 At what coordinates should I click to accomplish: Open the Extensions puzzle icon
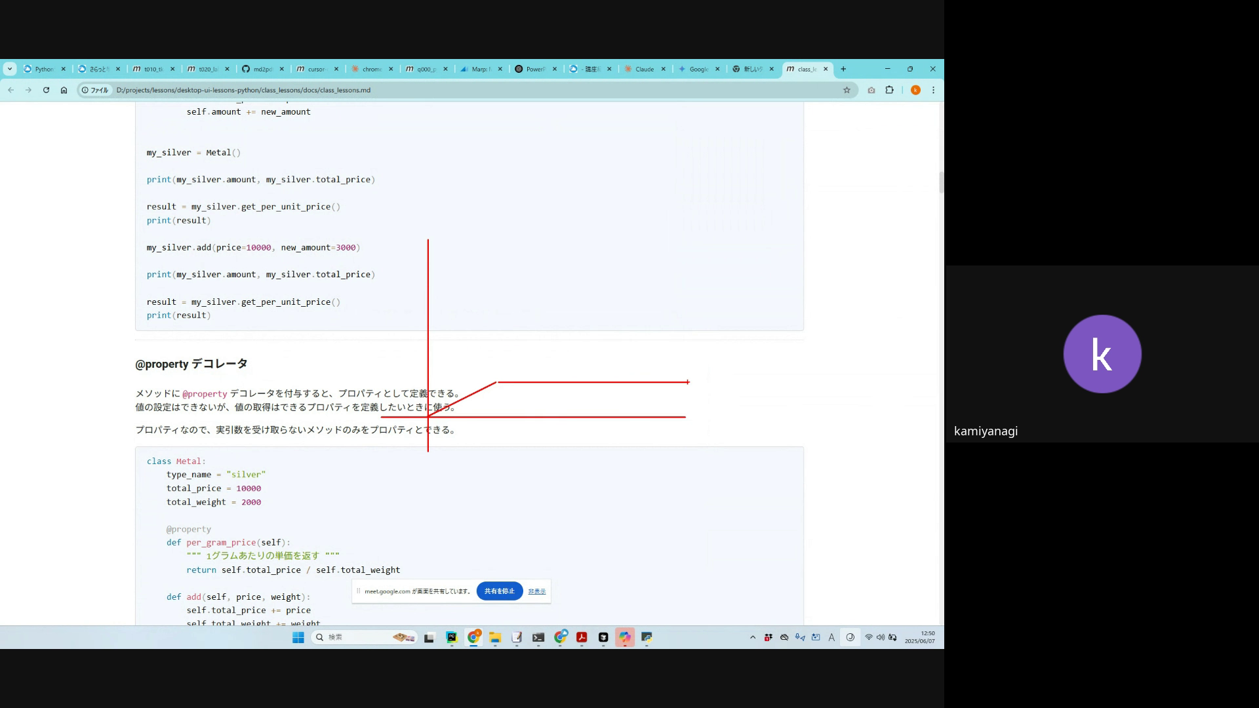pyautogui.click(x=889, y=90)
